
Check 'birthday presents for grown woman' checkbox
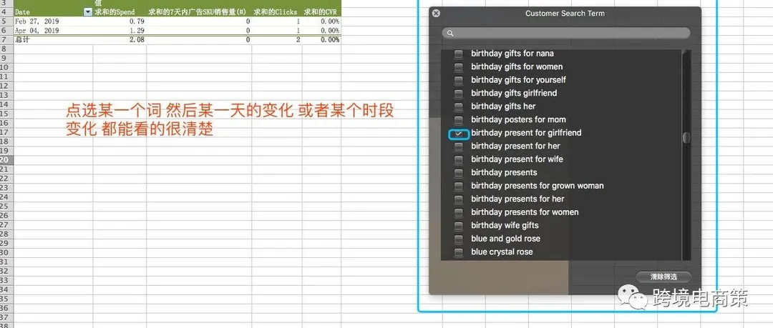(459, 187)
